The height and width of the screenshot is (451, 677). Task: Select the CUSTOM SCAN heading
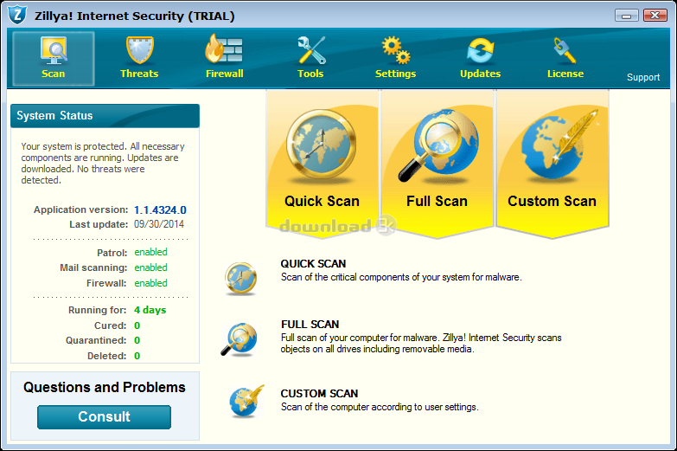[x=319, y=394]
